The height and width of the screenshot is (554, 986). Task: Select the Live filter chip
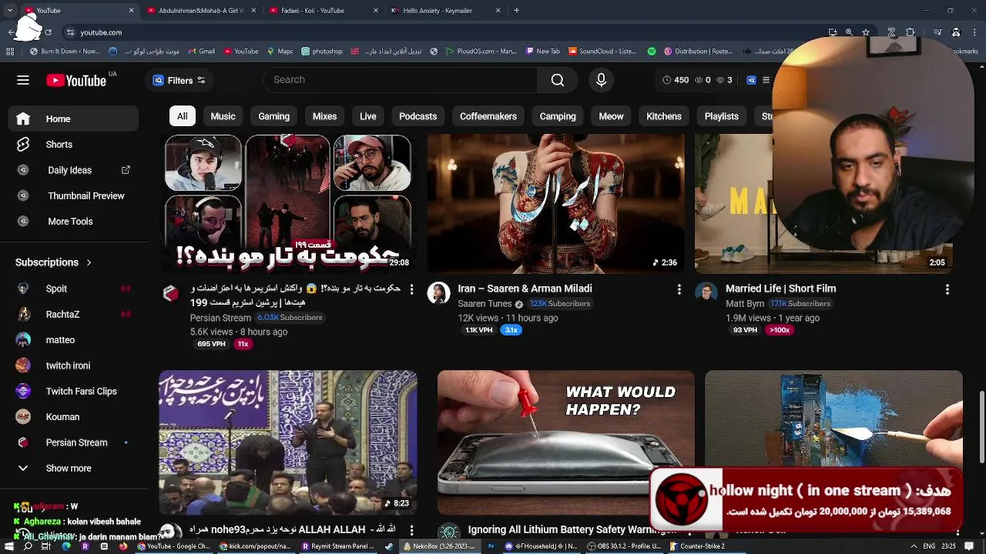tap(367, 116)
